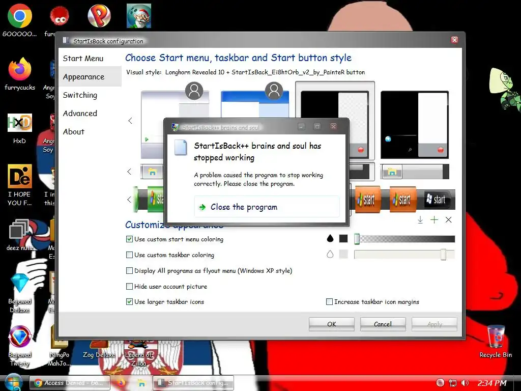Viewport: 521px width, 391px height.
Task: Click left chevron of taskbar styles row
Action: point(129,172)
